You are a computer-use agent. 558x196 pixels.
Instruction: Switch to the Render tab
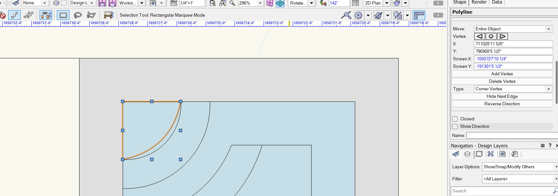coord(479,2)
